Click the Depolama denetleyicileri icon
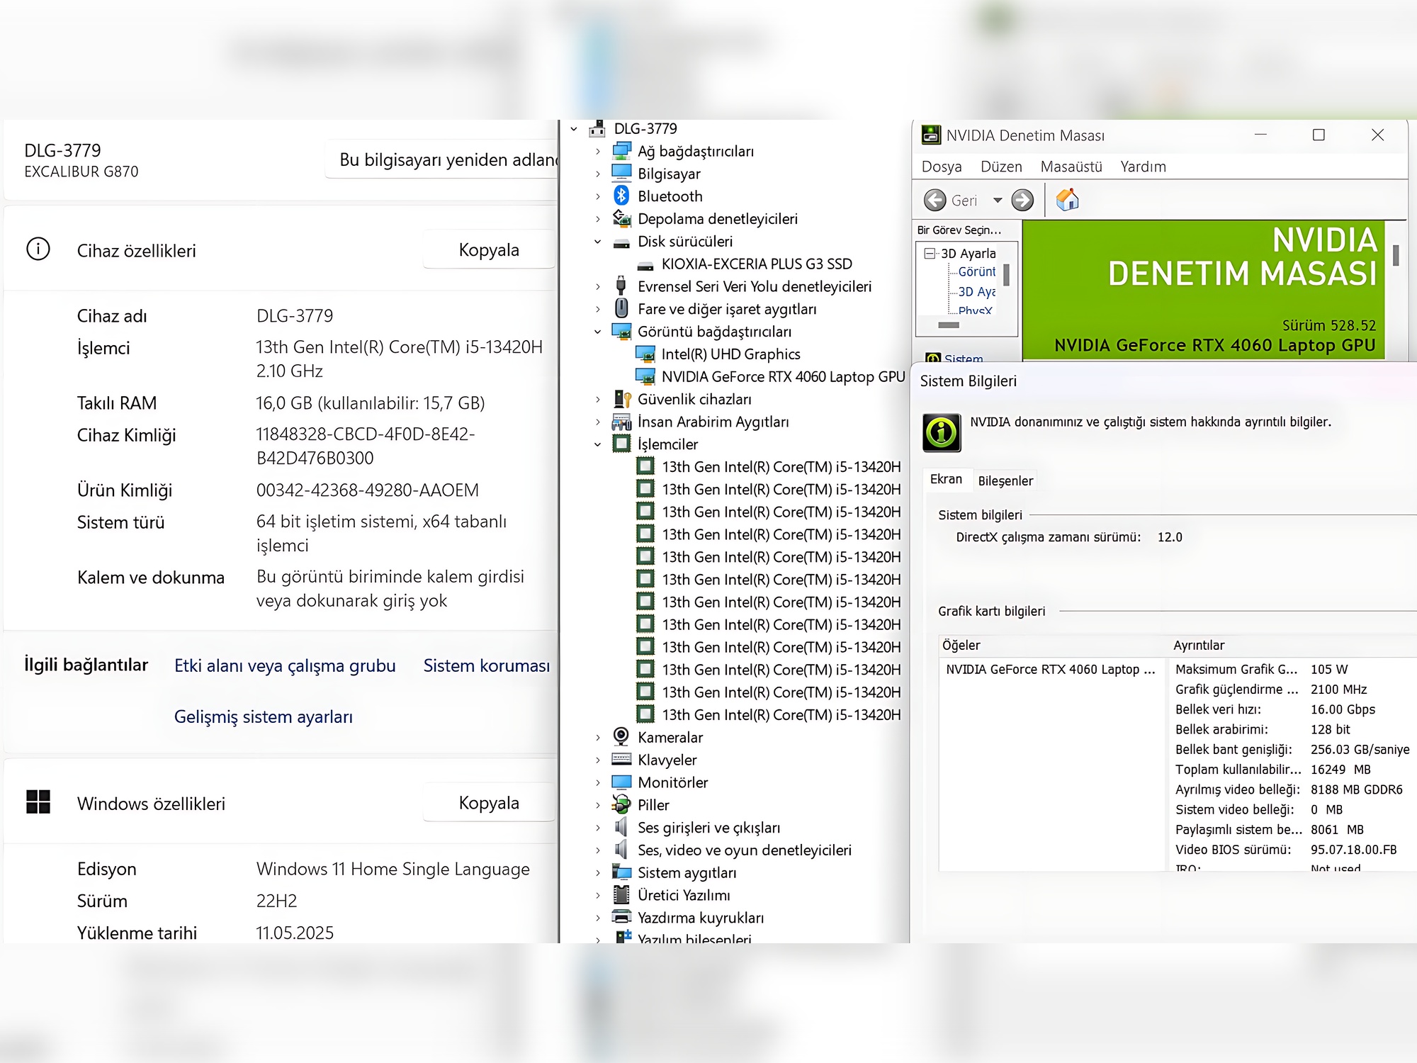 tap(621, 218)
